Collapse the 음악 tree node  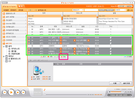pos(3,46)
